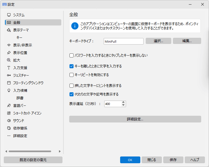Click the 表示テーマ paint bucket icon

[9, 30]
